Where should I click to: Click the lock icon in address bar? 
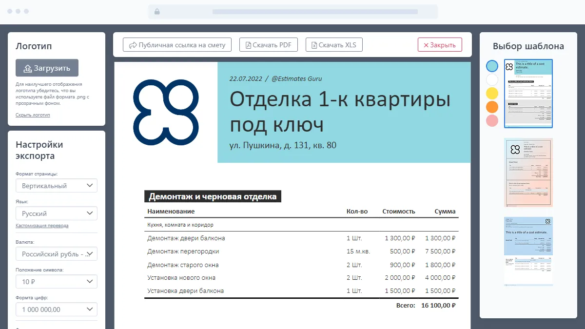(157, 12)
